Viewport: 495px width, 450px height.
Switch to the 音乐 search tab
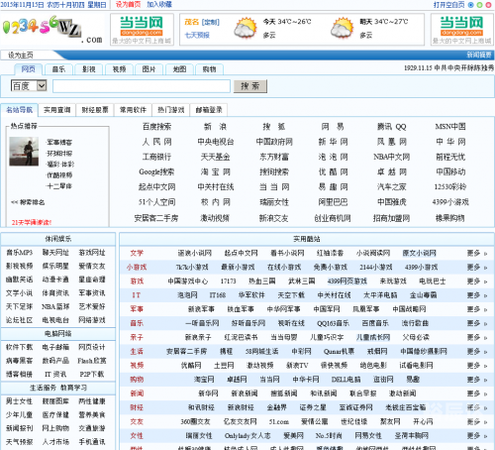[58, 69]
